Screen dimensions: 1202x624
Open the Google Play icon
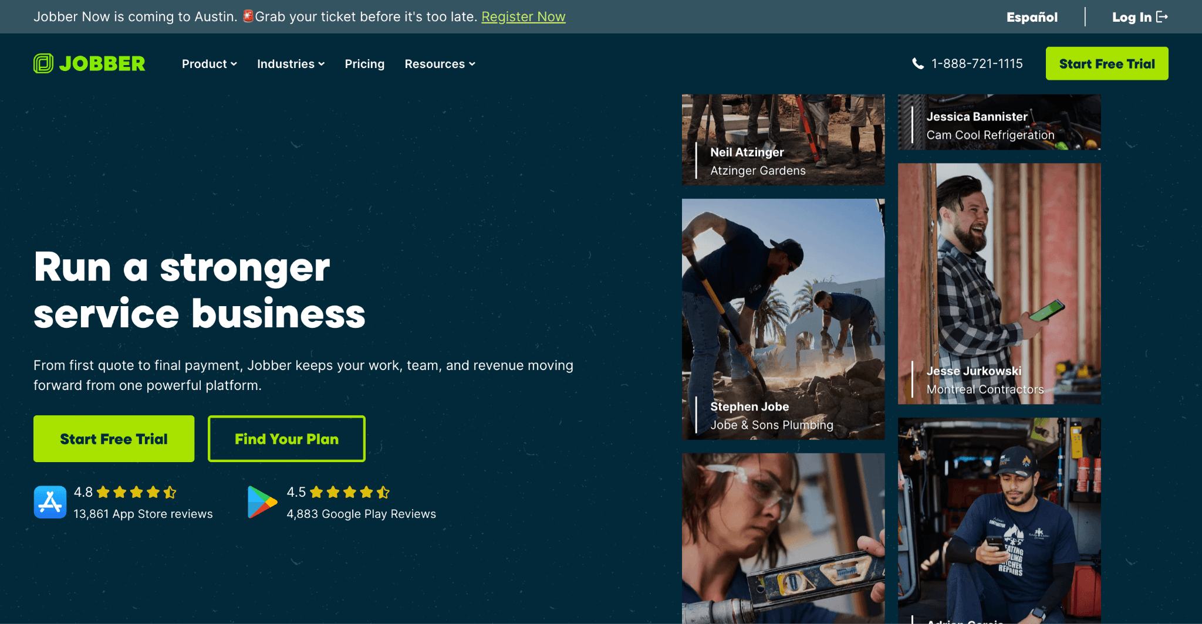pyautogui.click(x=262, y=502)
